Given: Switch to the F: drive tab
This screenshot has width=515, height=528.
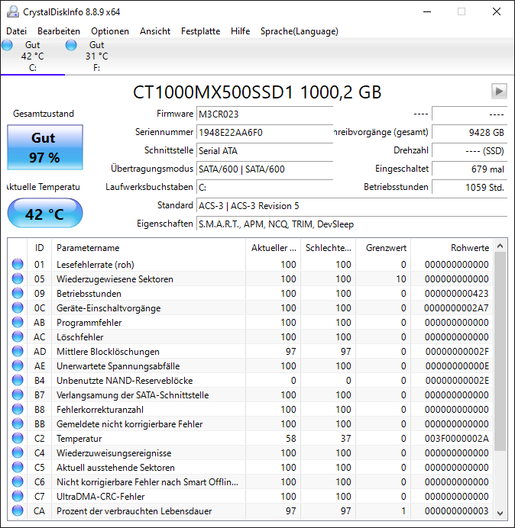Looking at the screenshot, I should (97, 56).
